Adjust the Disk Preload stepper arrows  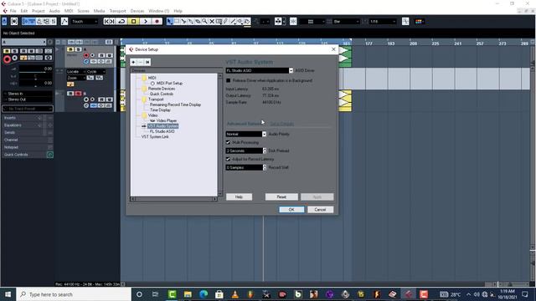[265, 150]
